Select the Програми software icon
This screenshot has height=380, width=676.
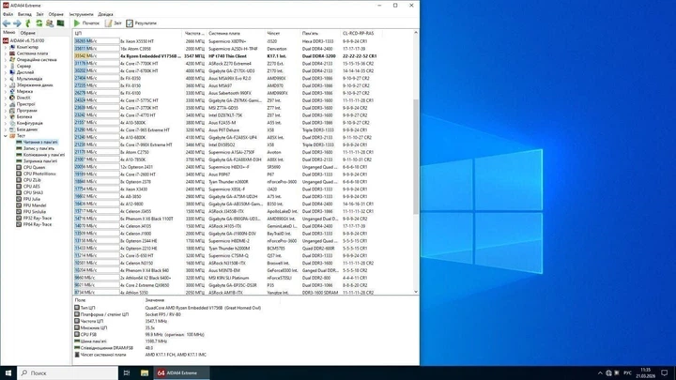[x=12, y=111]
